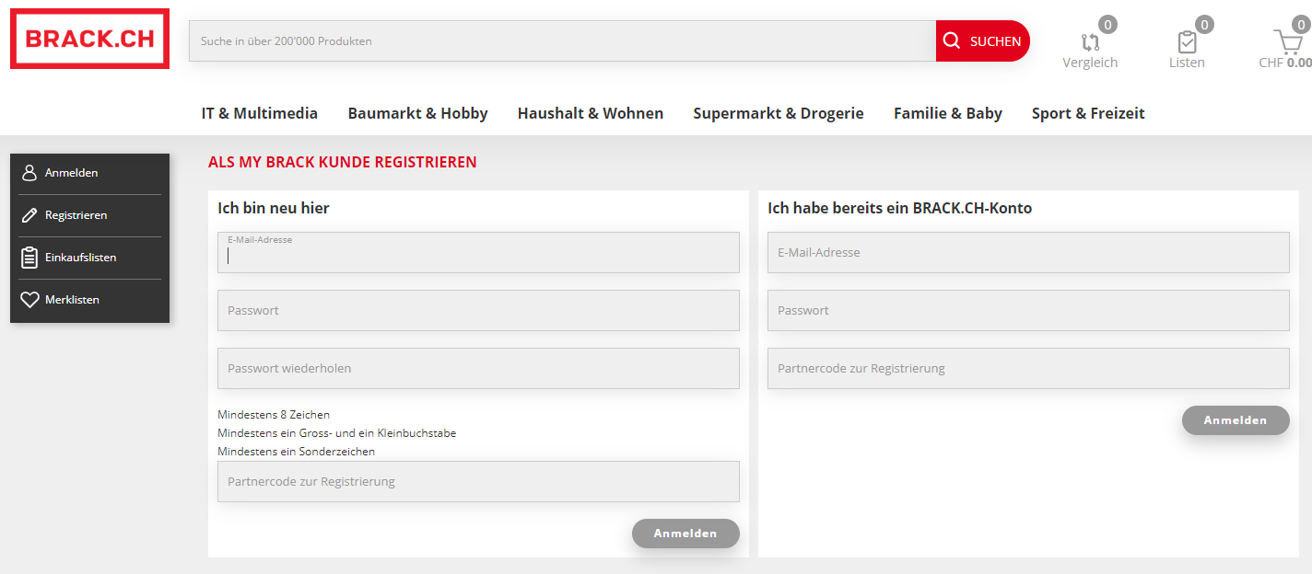
Task: Focus Passwort field for existing account
Action: [x=1028, y=310]
